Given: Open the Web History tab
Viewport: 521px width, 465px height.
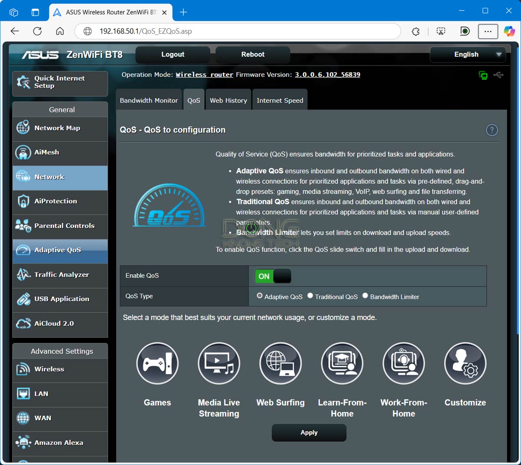Looking at the screenshot, I should click(228, 100).
